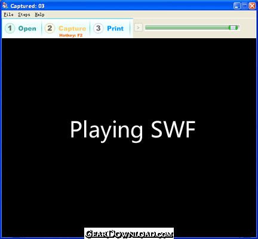Click the step 3 circle icon

[x=98, y=28]
